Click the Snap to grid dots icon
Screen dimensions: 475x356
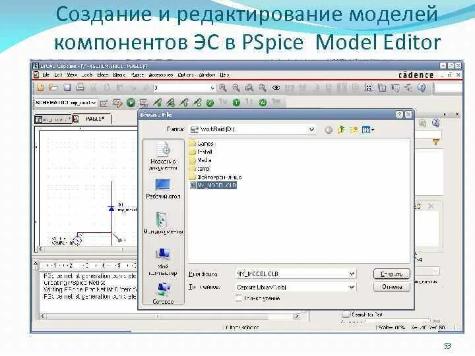click(x=368, y=88)
